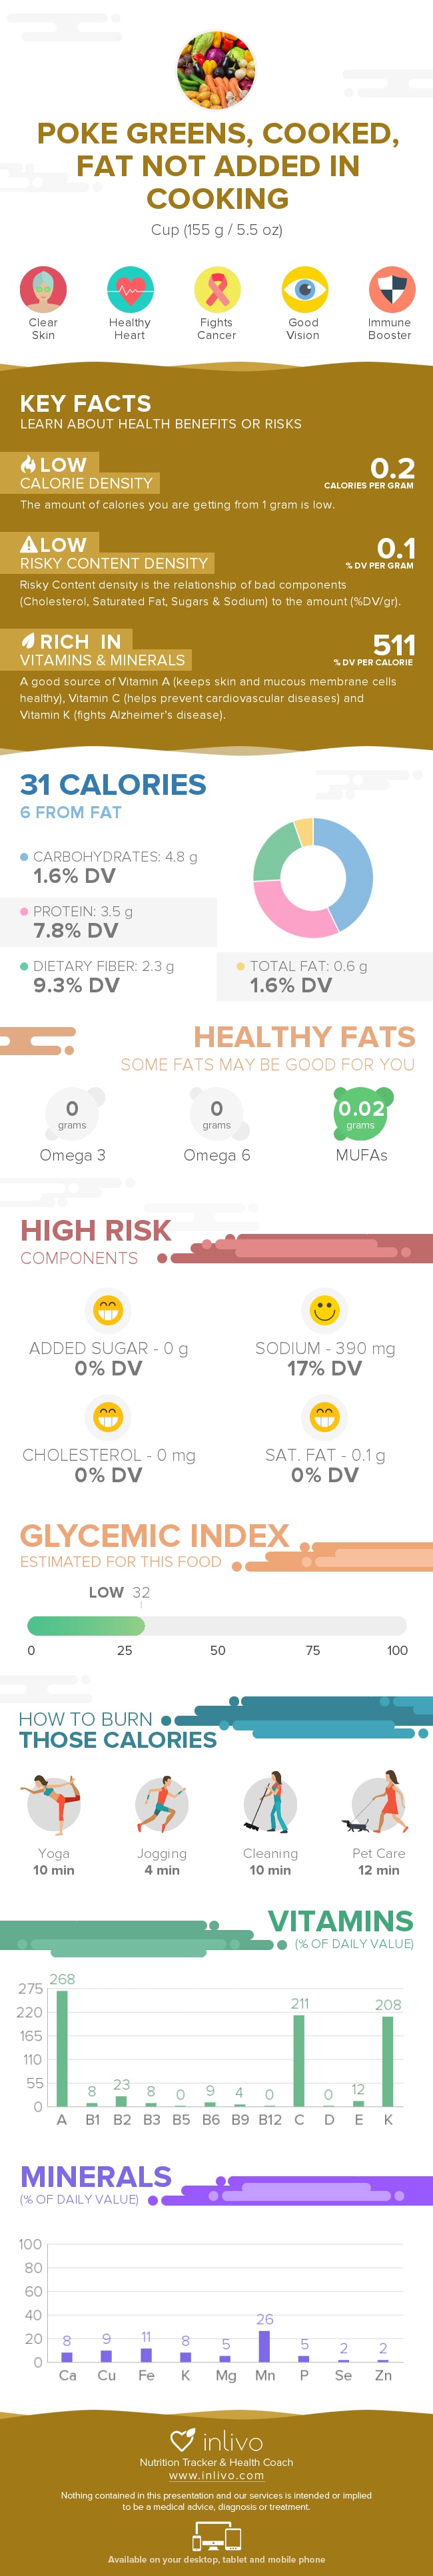Select the Fights Cancer ribbon icon

point(217,290)
